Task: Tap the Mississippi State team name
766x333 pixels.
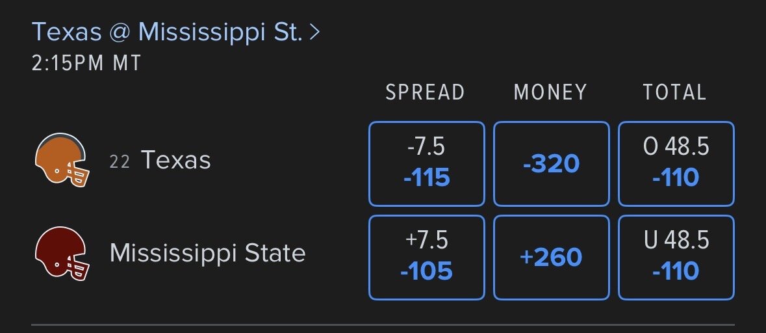Action: click(207, 253)
